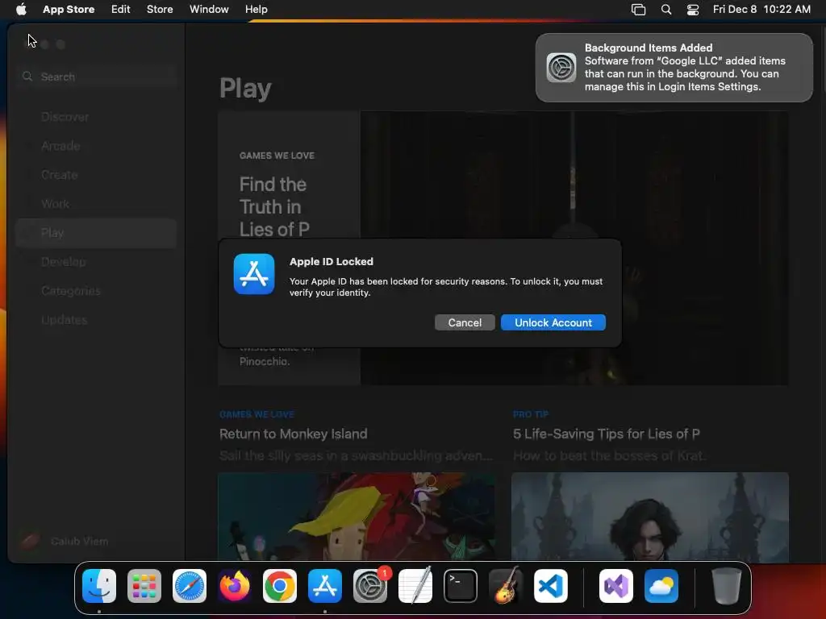The height and width of the screenshot is (619, 826).
Task: Select Discover in the sidebar
Action: point(96,117)
